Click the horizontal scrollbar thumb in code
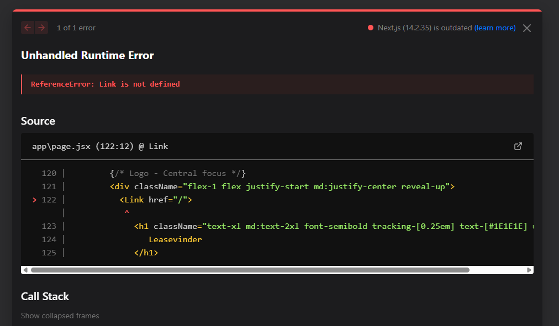 250,270
